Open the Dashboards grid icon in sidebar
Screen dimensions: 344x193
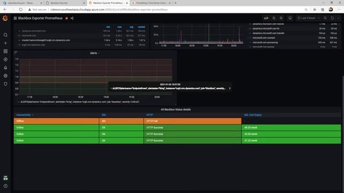coord(5,51)
